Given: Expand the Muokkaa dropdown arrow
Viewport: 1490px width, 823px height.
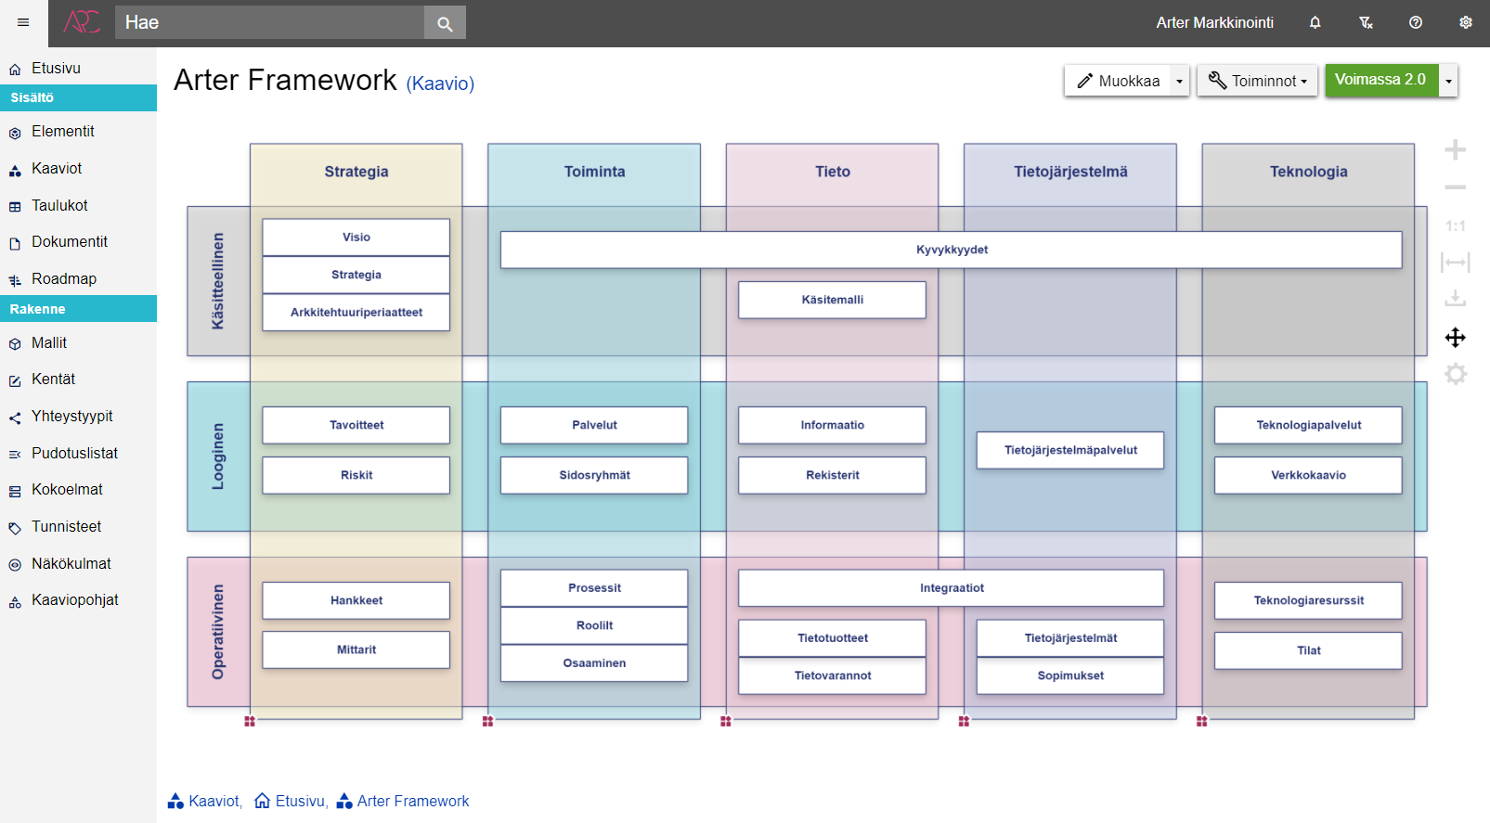Looking at the screenshot, I should click(x=1180, y=81).
